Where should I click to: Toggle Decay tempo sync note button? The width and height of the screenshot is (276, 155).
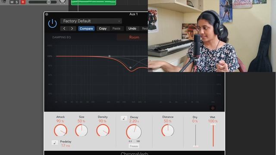point(124,118)
